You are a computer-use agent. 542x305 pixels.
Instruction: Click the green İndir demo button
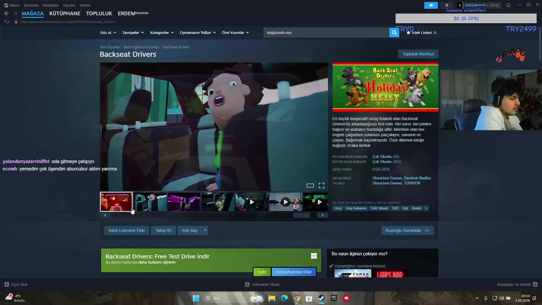point(262,272)
